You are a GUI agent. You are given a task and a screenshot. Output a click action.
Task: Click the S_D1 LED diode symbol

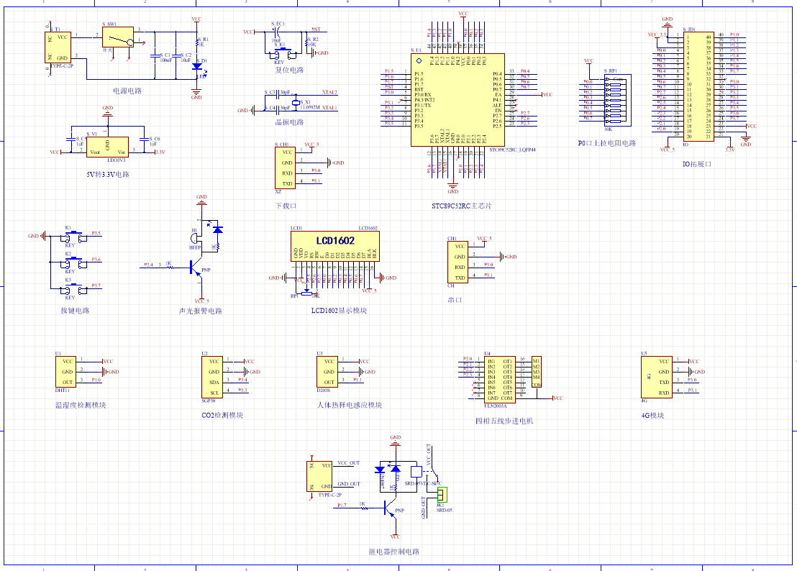[x=196, y=66]
